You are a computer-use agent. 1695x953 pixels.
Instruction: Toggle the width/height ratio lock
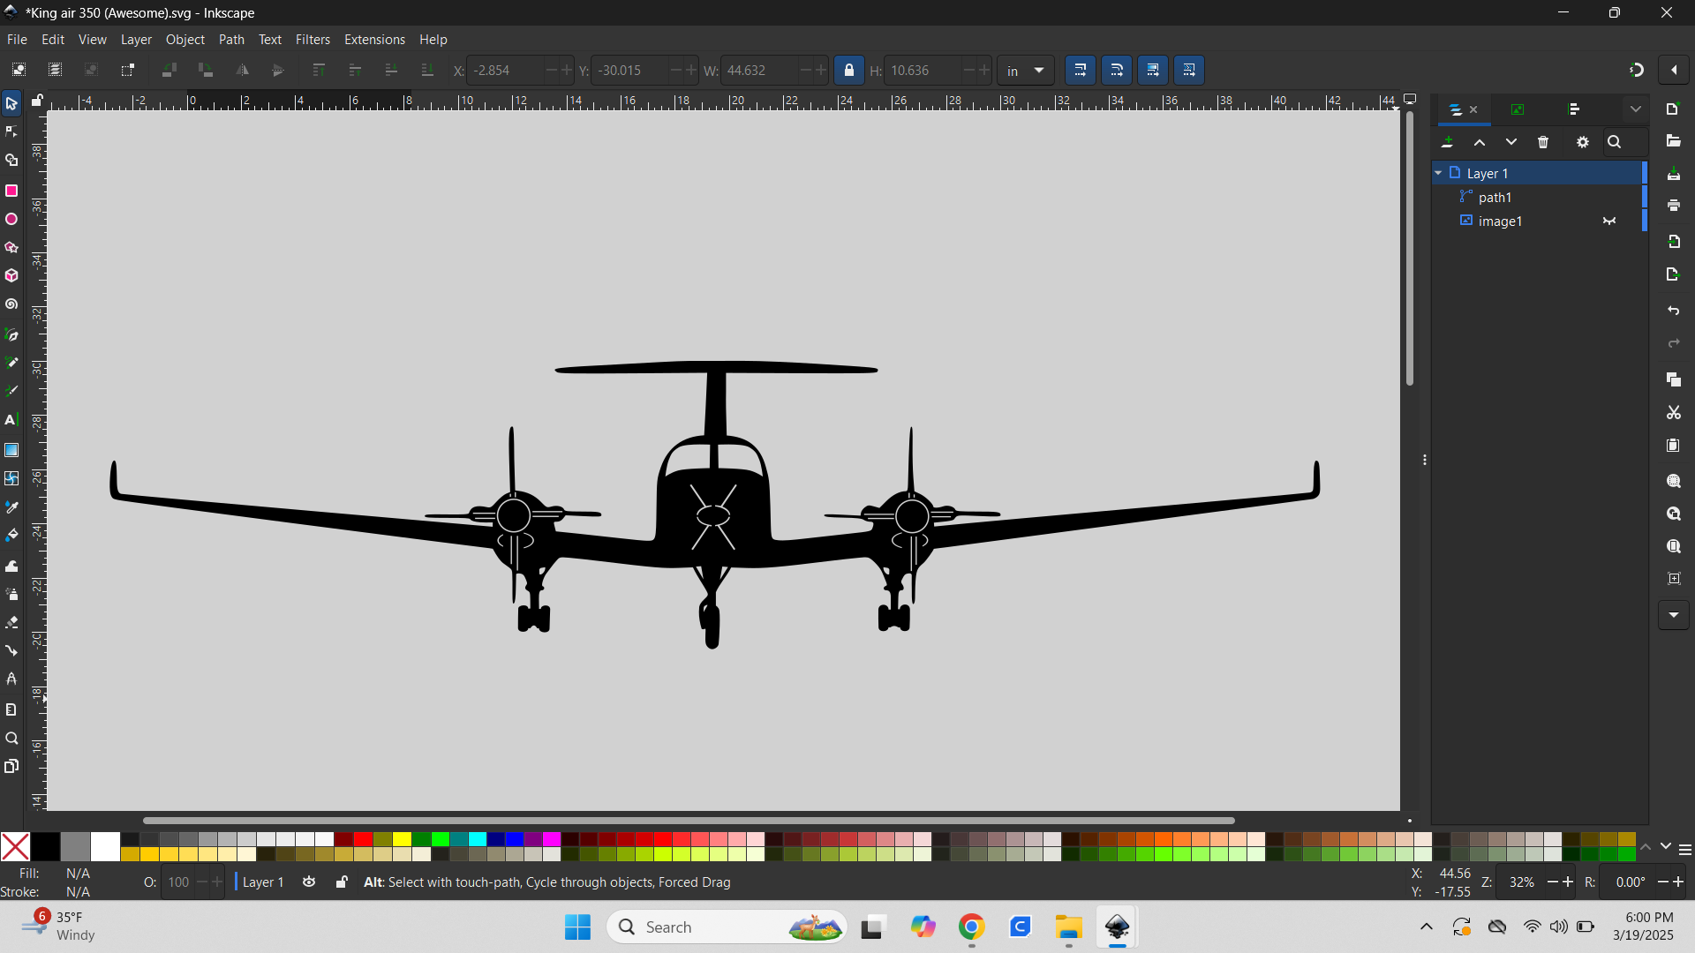coord(849,71)
